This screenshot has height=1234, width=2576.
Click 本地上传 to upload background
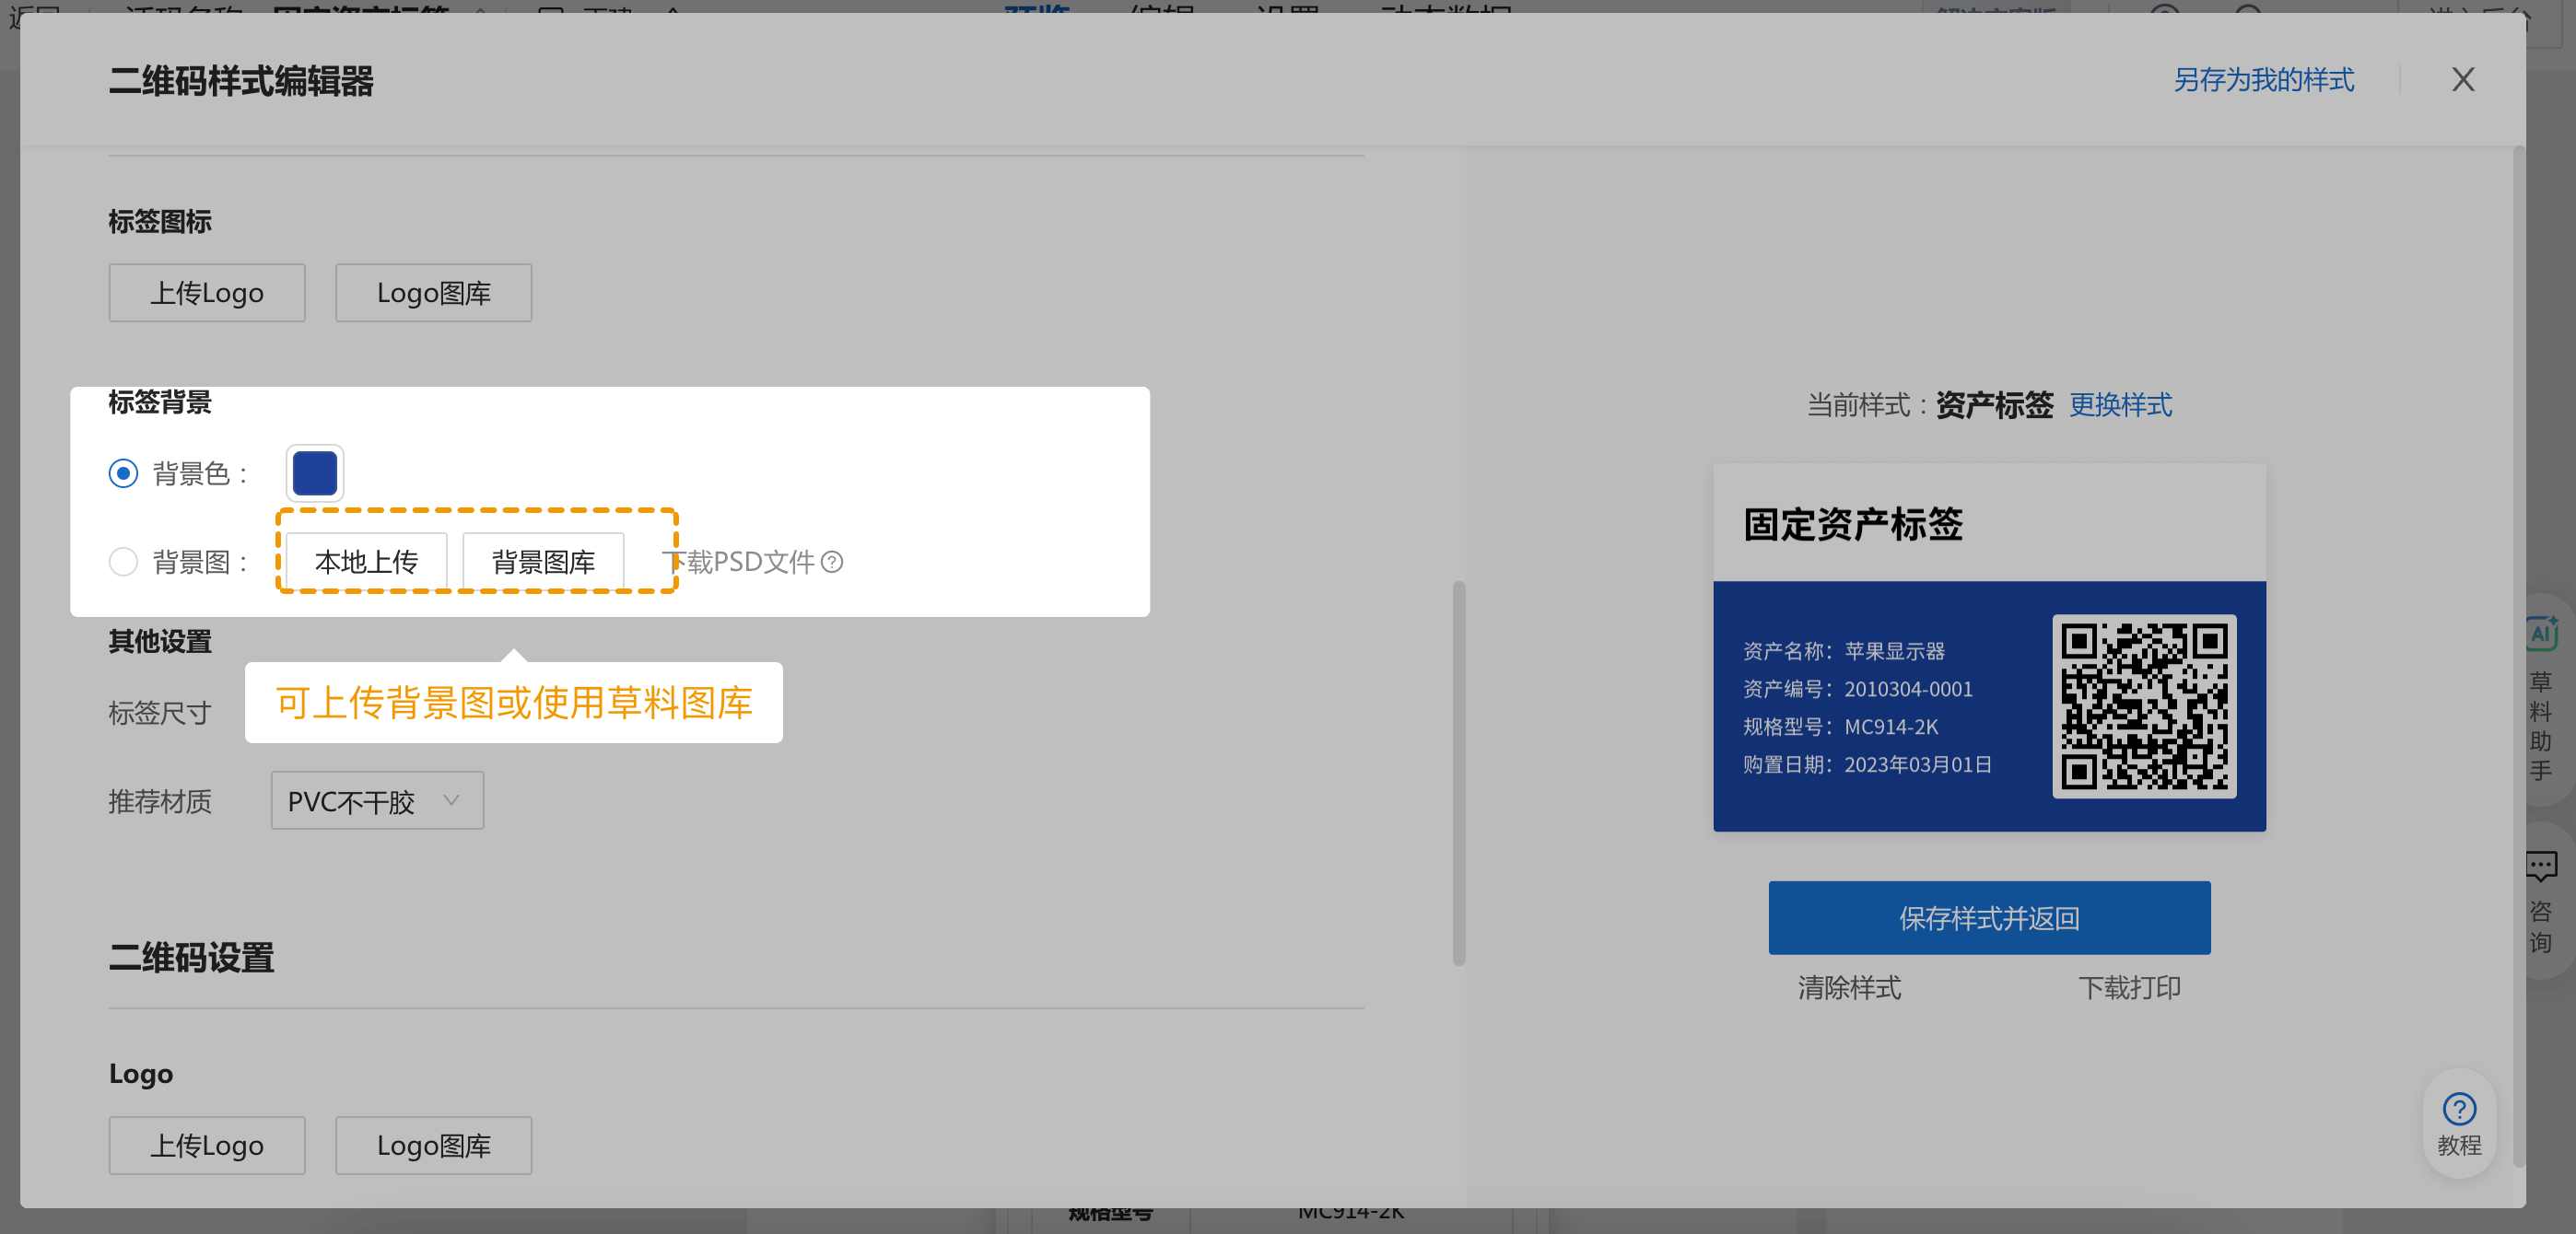click(x=366, y=561)
